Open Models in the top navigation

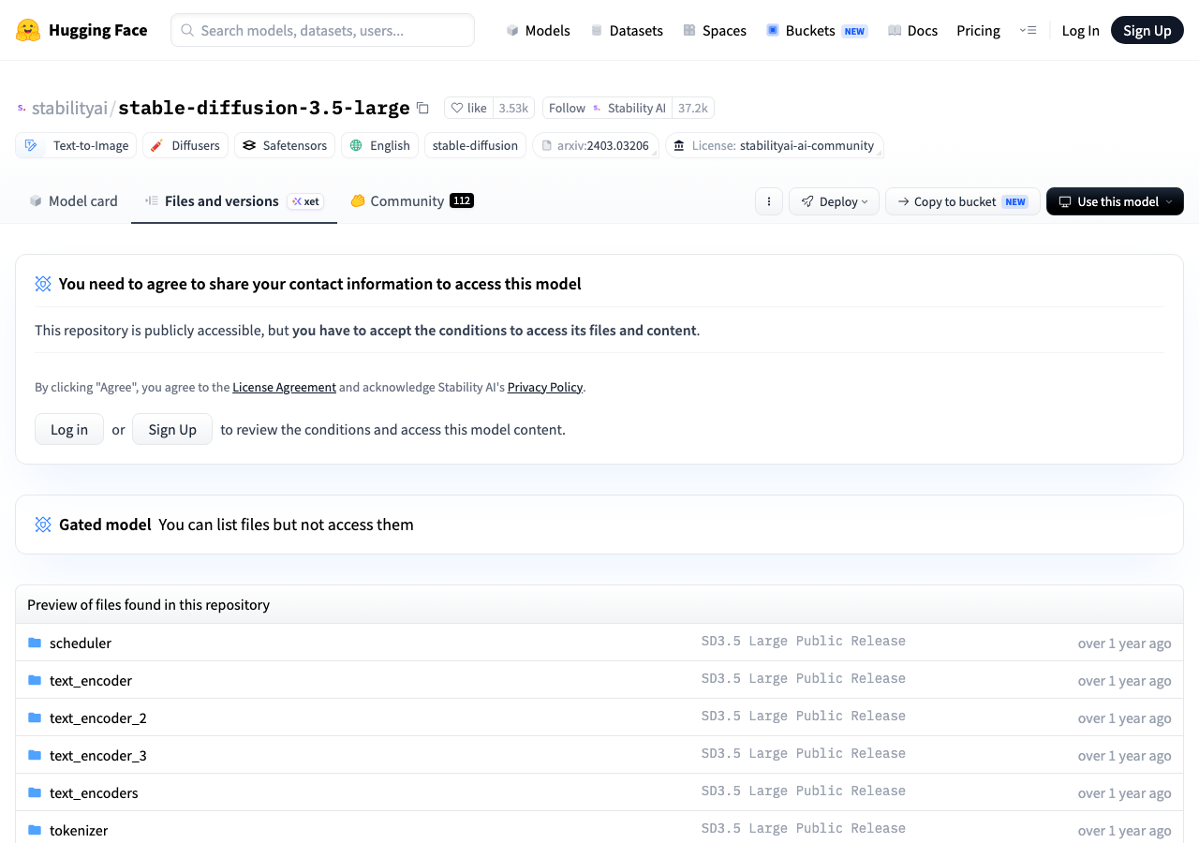[539, 30]
